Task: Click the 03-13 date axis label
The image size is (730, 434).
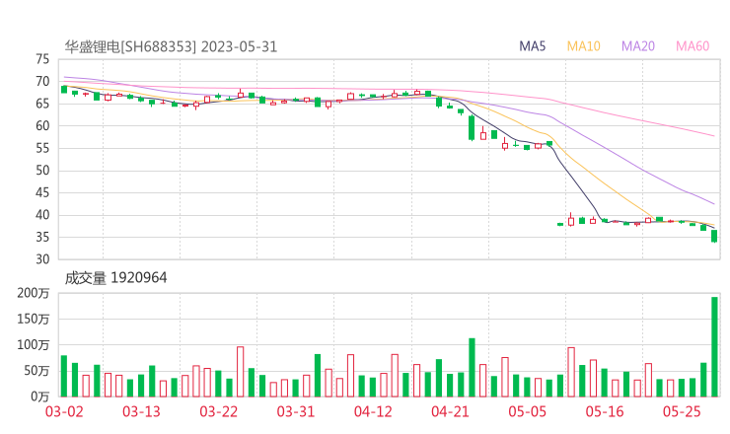Action: [x=141, y=411]
